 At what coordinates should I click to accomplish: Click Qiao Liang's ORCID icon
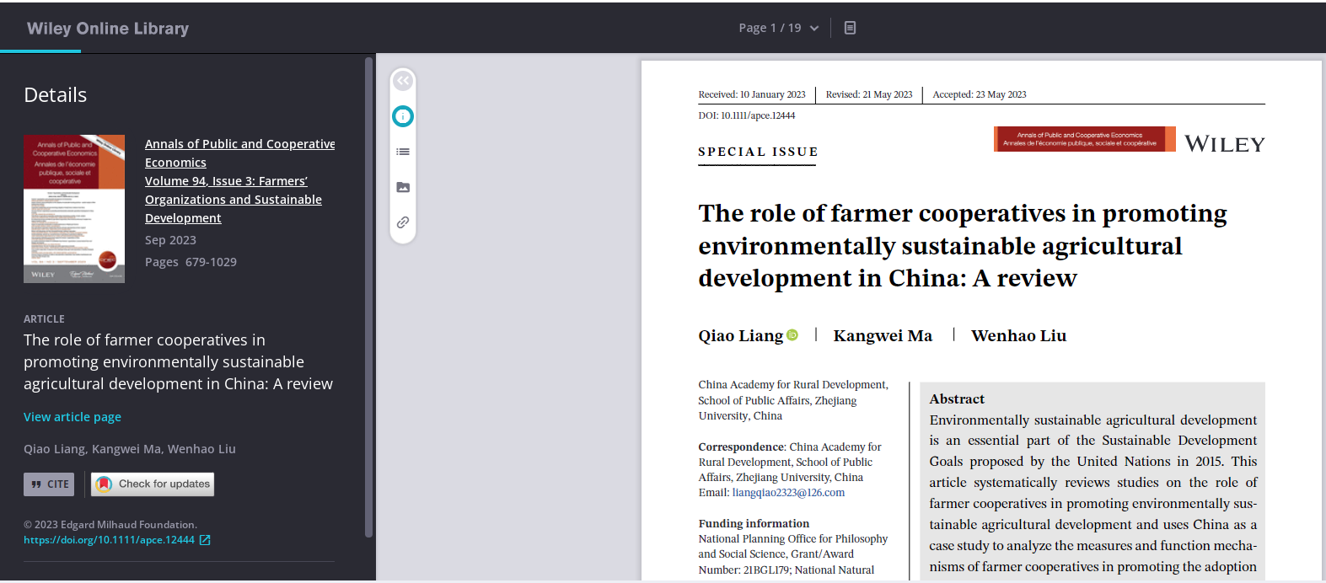[792, 335]
